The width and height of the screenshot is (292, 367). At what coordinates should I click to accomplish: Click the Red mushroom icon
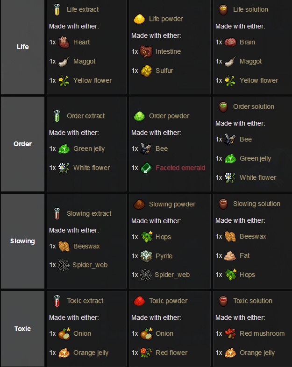tap(230, 333)
